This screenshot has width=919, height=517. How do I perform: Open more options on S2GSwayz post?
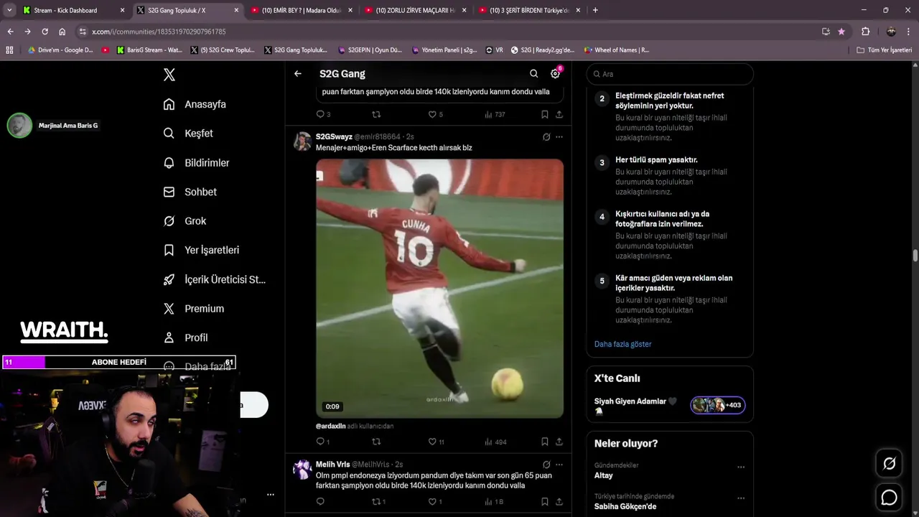559,136
